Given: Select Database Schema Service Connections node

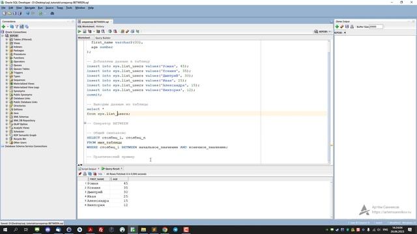Looking at the screenshot, I should coord(26,146).
